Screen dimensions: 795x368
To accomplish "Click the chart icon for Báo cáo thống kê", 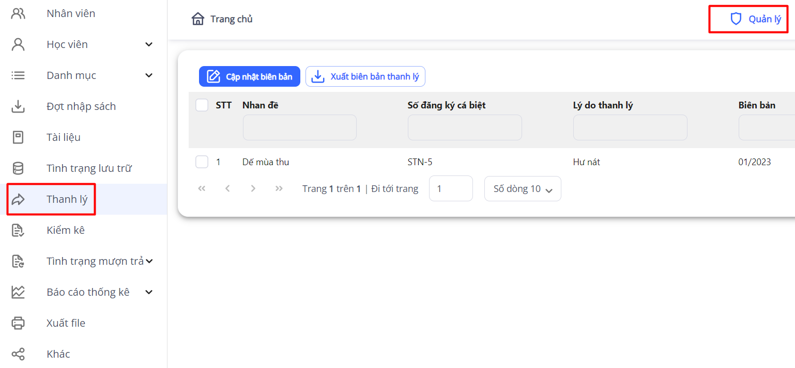I will (18, 292).
